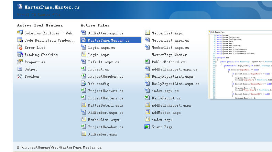Click the Output window icon
The image size is (272, 152).
(x=20, y=69)
